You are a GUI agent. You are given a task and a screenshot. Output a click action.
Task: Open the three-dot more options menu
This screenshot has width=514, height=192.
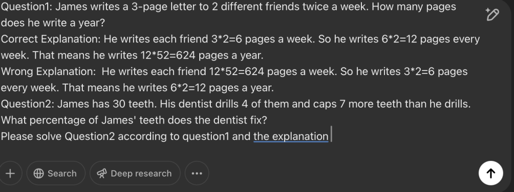(x=197, y=173)
